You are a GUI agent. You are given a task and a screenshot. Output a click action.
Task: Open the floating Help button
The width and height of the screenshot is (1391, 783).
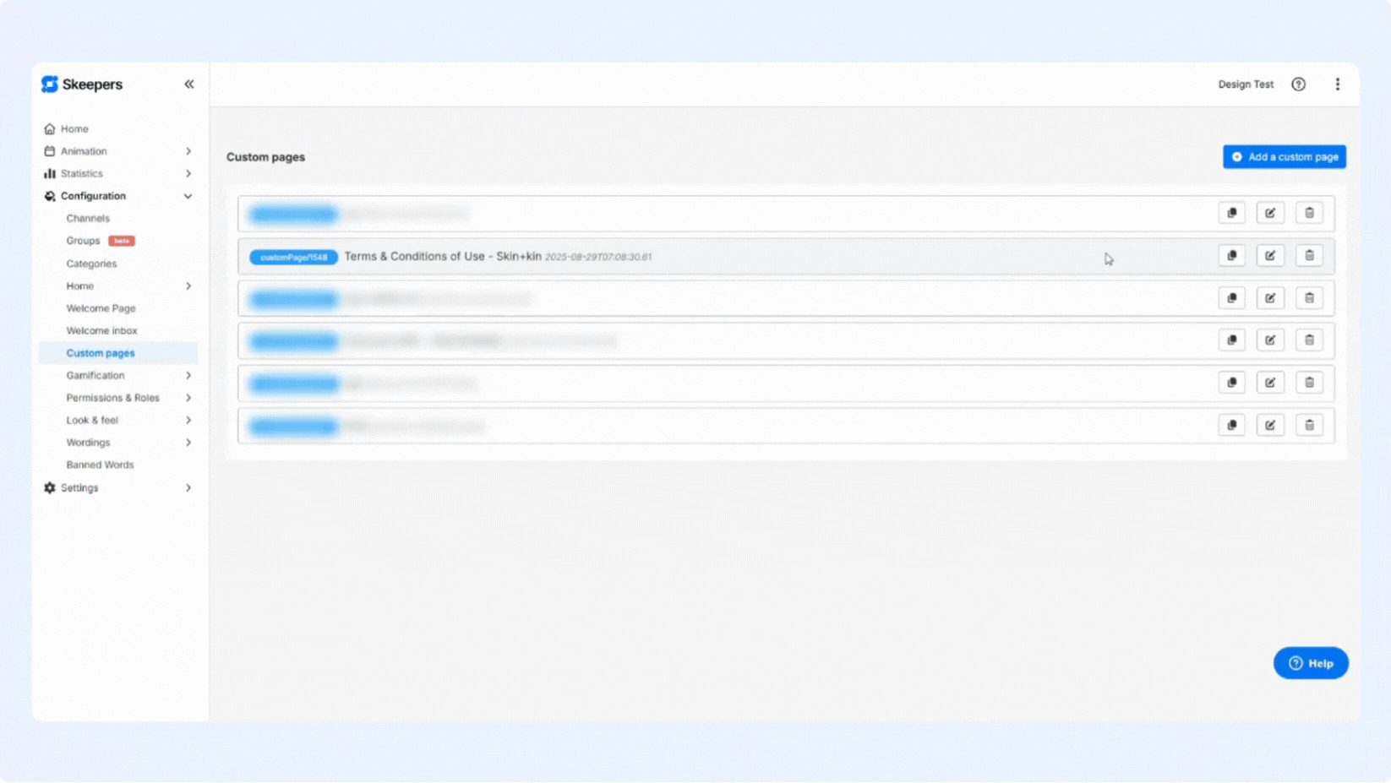(1310, 664)
